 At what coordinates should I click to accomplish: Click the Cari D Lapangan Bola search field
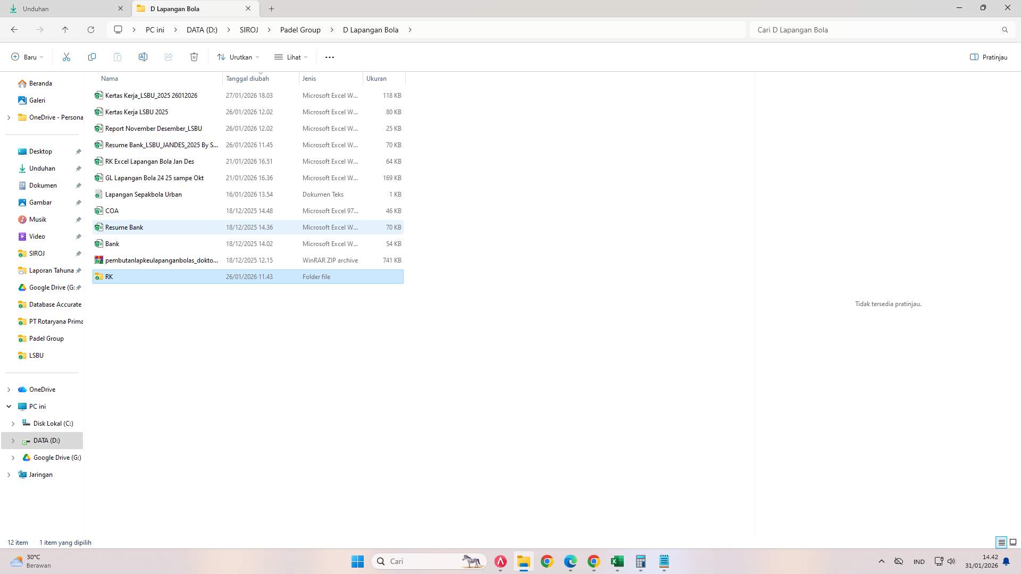pos(877,30)
